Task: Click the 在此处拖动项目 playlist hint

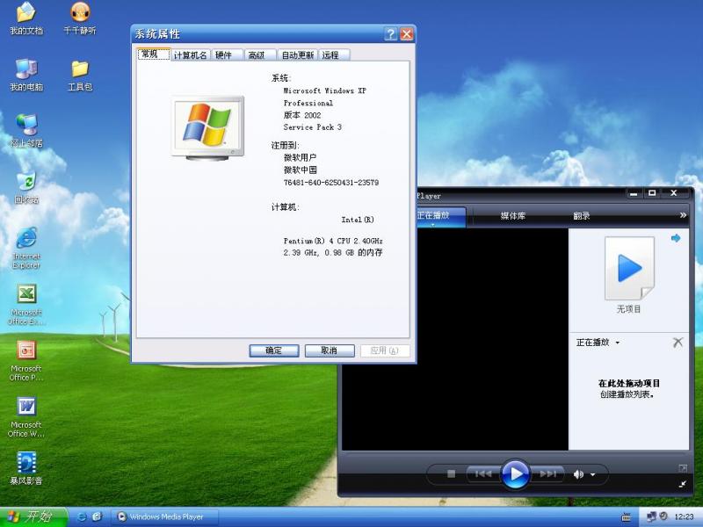Action: (629, 383)
